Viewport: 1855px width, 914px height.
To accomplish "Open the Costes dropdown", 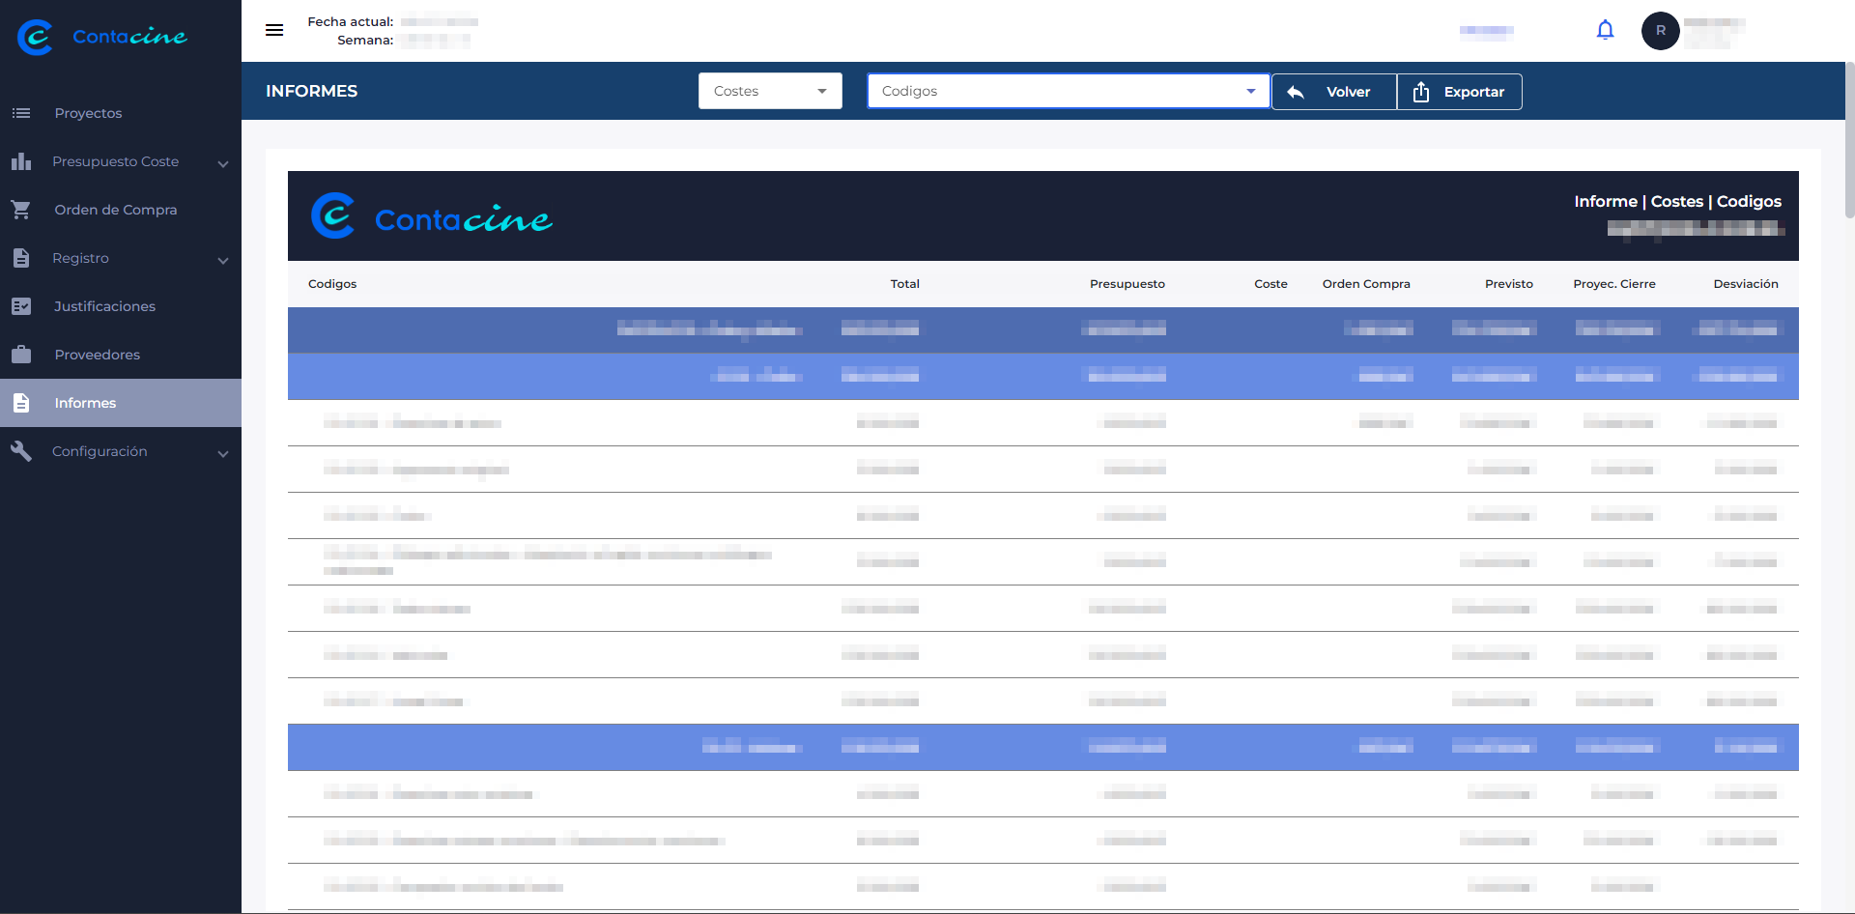I will 770,91.
